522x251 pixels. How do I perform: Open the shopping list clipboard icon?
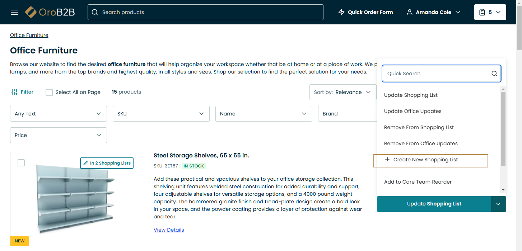[x=482, y=12]
